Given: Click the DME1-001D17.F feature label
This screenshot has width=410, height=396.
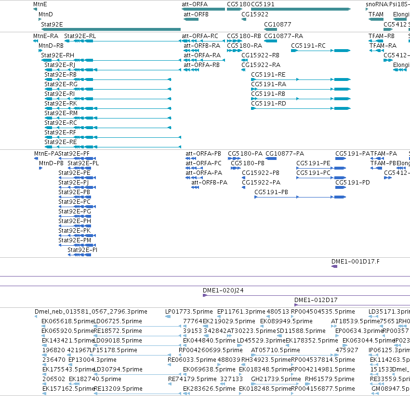Looking at the screenshot, I should coord(356,262).
